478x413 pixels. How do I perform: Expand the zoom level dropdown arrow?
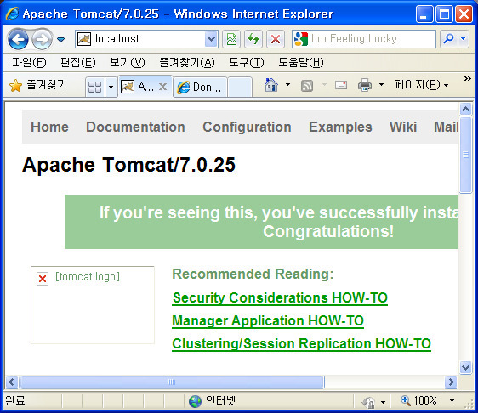452,401
